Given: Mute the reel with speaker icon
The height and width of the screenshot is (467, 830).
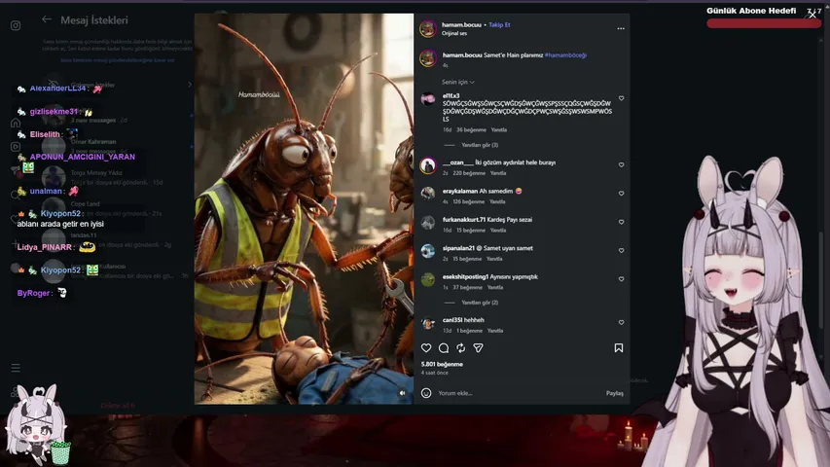Looking at the screenshot, I should pyautogui.click(x=402, y=393).
